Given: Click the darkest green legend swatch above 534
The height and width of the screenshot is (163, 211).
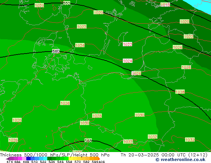Looking at the screenshot, I should coord(49,158).
